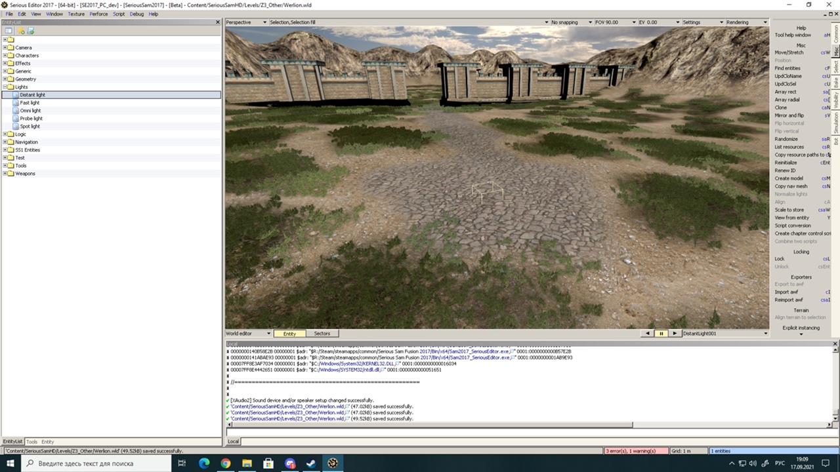Click Move/Stretch in the Misc panel
Viewport: 840px width, 472px height.
point(789,52)
